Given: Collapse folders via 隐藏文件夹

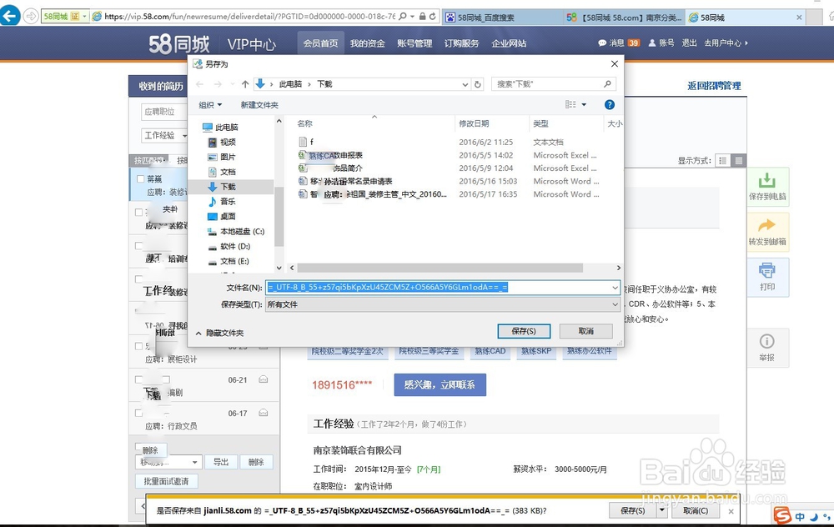Looking at the screenshot, I should (219, 333).
